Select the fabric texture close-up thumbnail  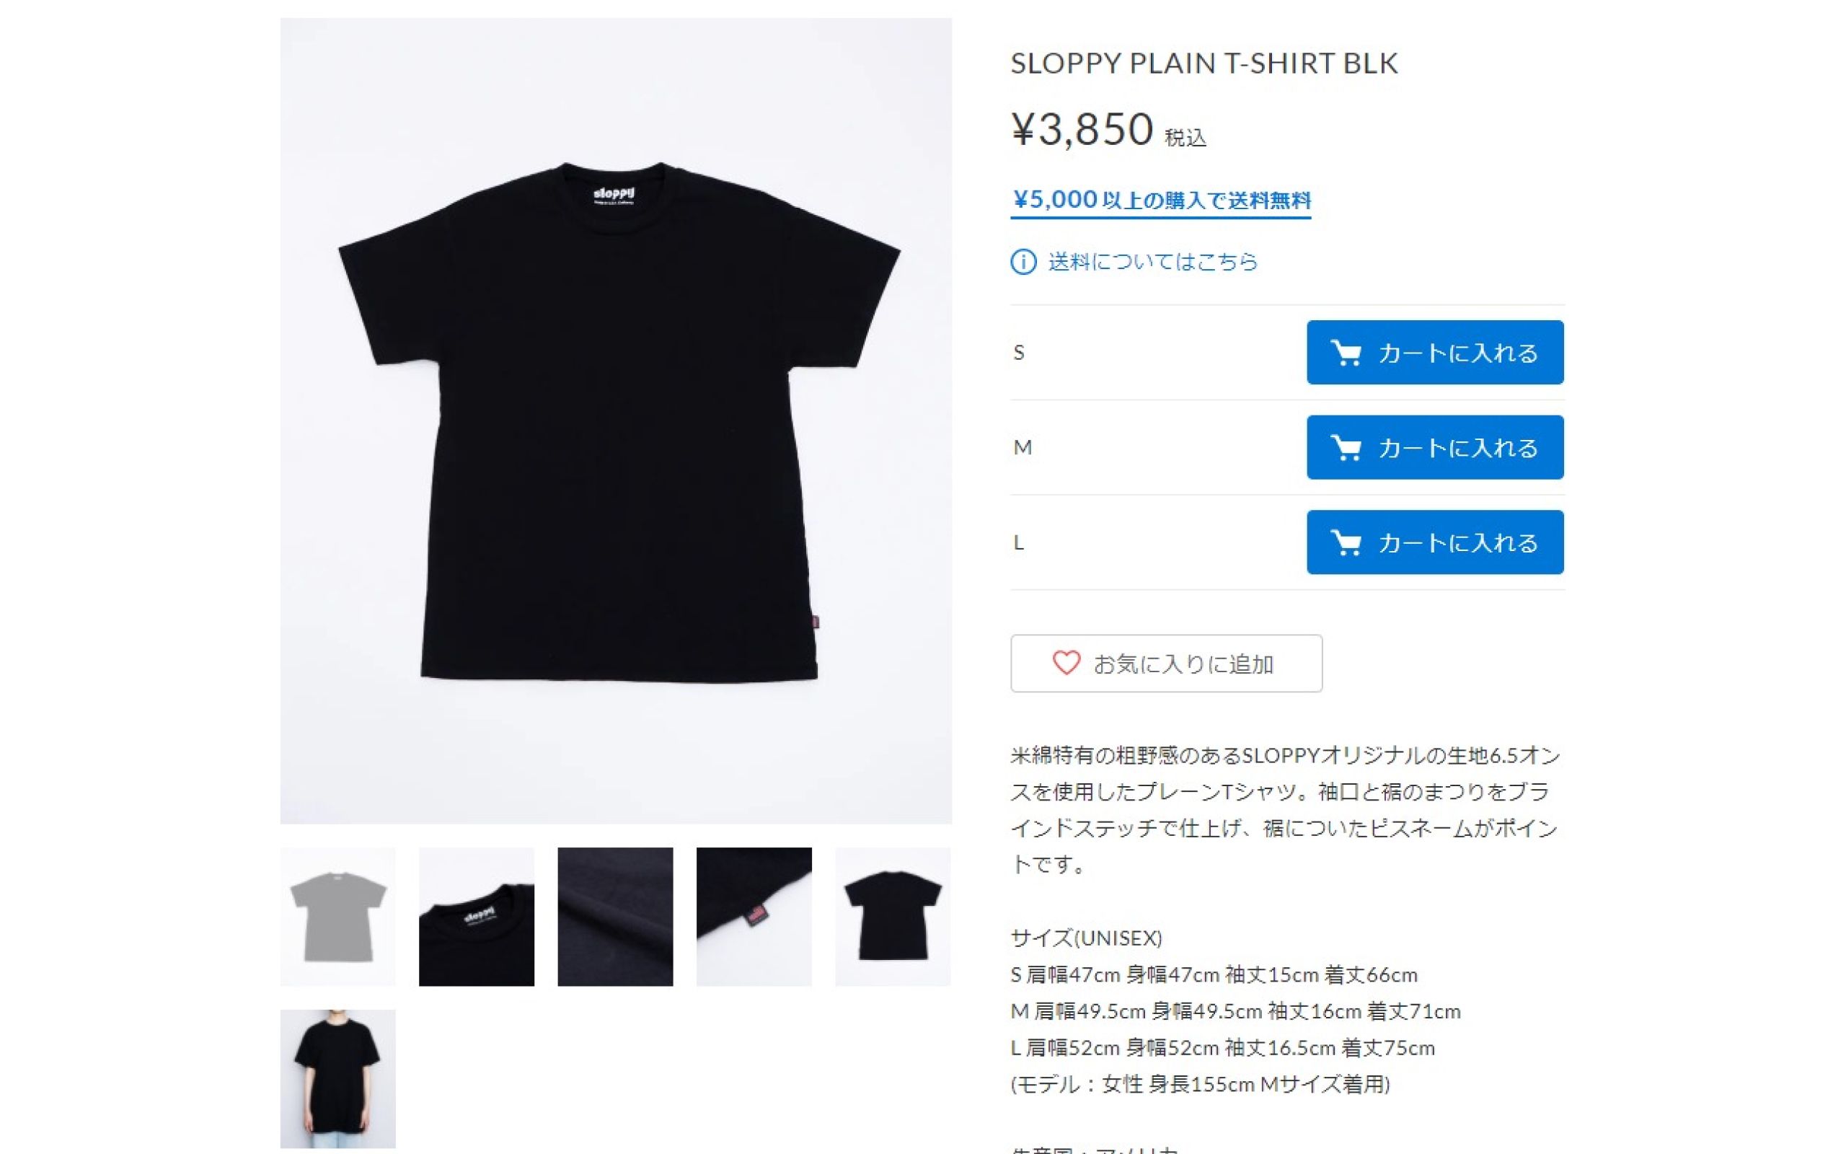tap(616, 917)
